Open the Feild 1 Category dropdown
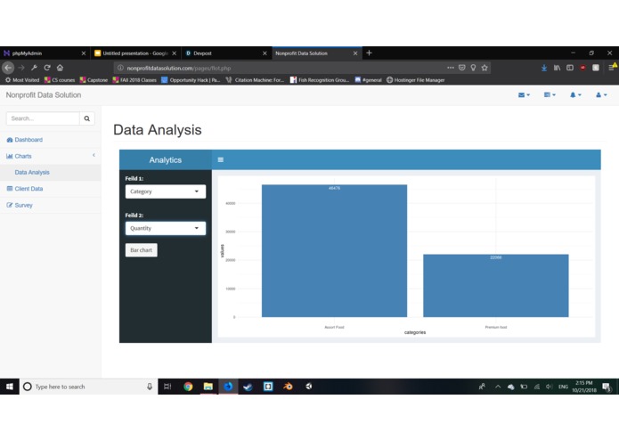This screenshot has height=440, width=619. pyautogui.click(x=166, y=191)
